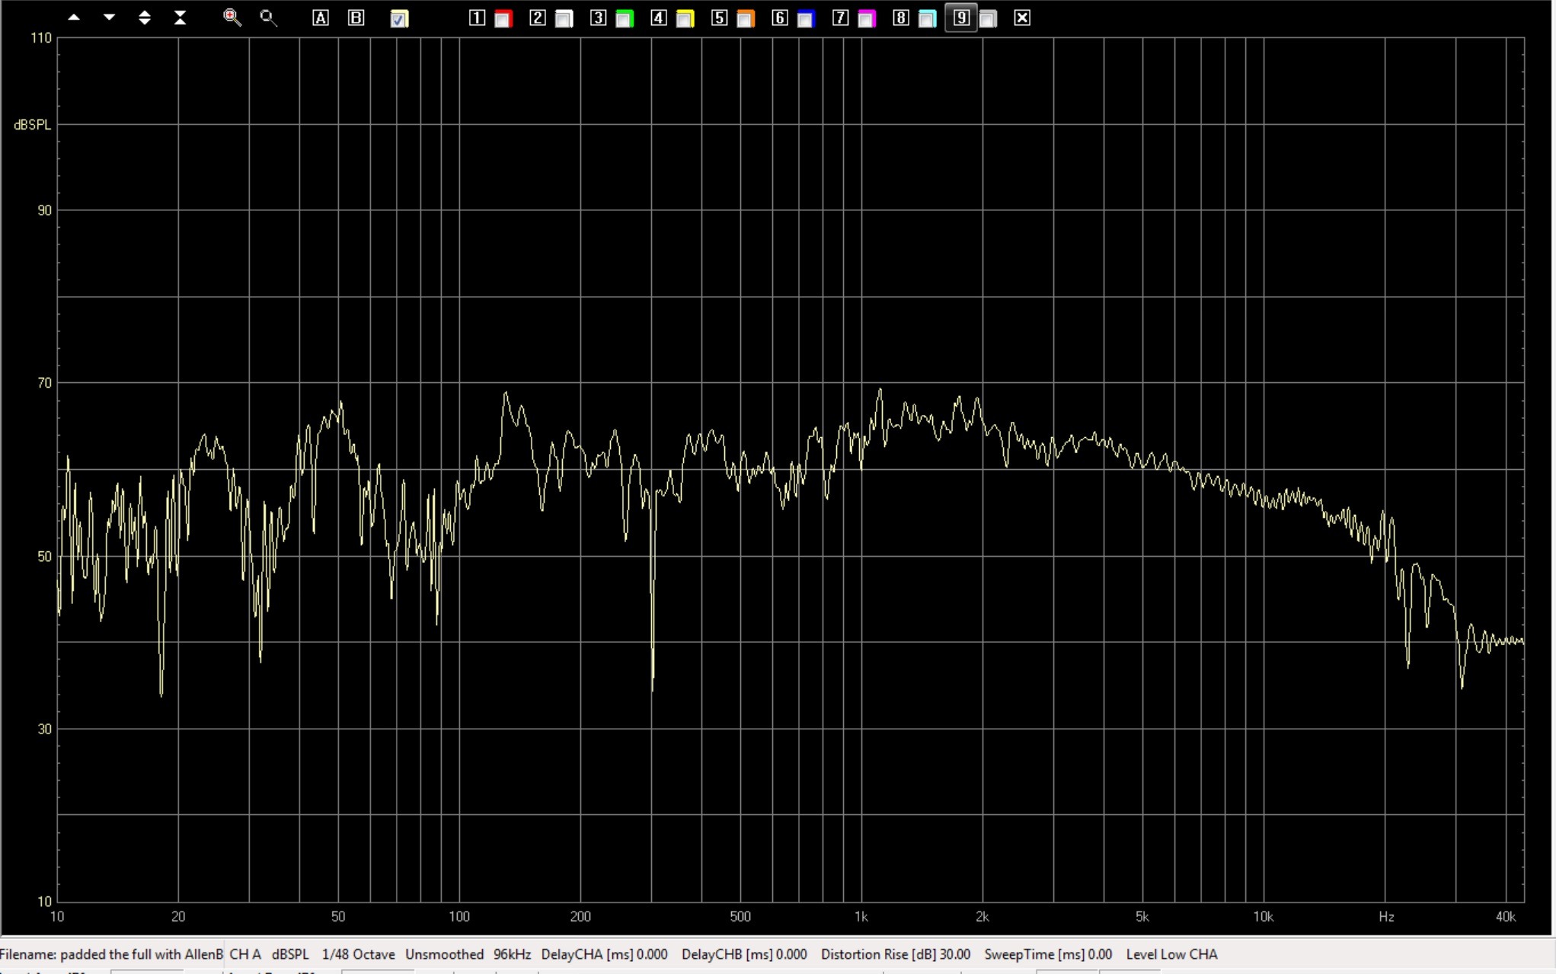The image size is (1556, 974).
Task: Click the expand vertical range double-arrow icon
Action: coord(145,18)
